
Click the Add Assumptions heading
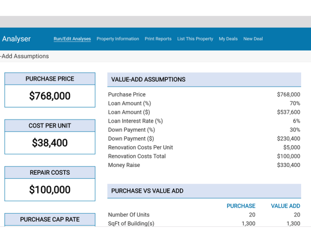pos(25,56)
